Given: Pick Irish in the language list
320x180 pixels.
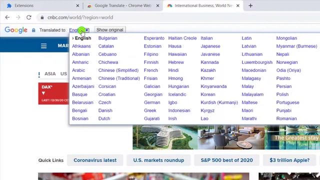Looking at the screenshot, I should (x=172, y=118).
